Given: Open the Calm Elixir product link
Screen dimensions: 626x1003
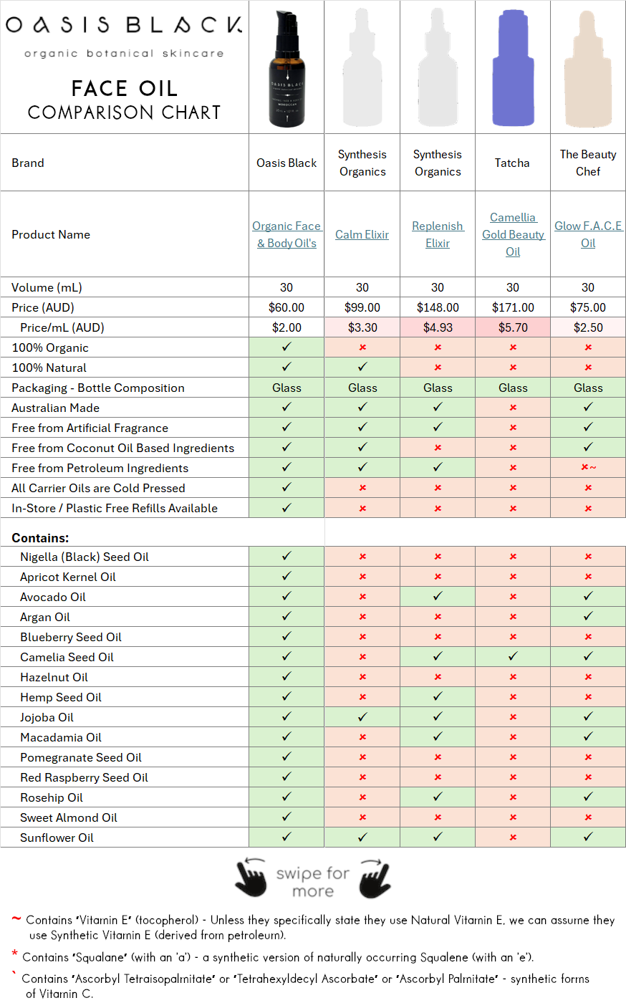Looking at the screenshot, I should [362, 234].
